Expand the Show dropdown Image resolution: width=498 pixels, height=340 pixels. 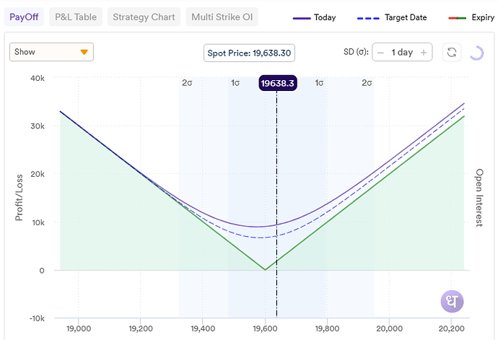pos(51,52)
